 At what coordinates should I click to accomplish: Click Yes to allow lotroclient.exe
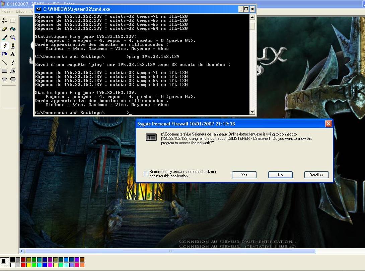point(244,175)
